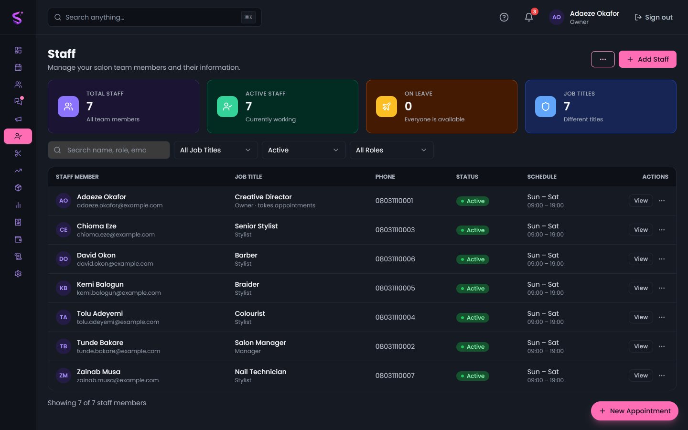Click Showing 7 of 7 staff members text
The height and width of the screenshot is (430, 688).
coord(97,403)
